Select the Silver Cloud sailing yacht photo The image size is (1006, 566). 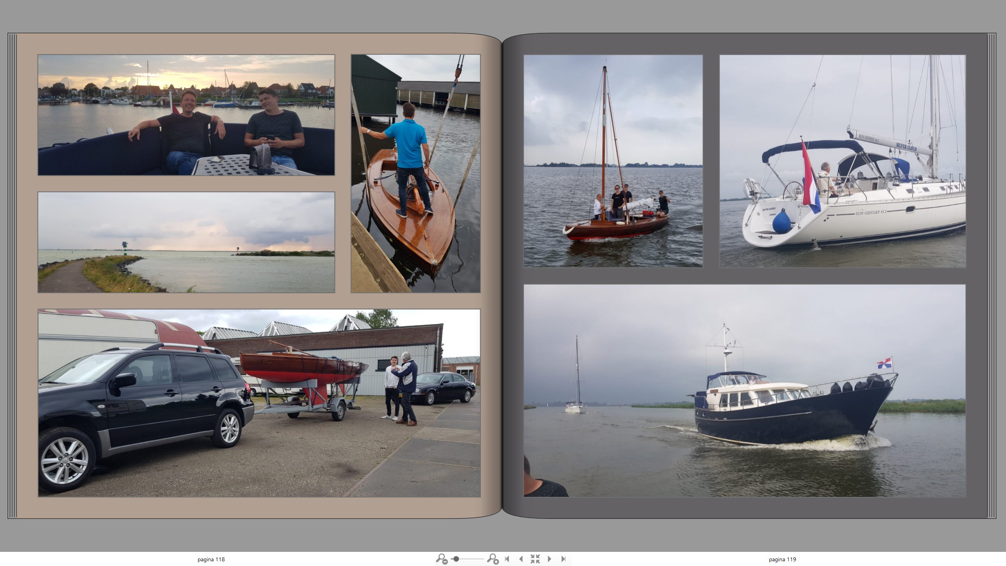(842, 161)
